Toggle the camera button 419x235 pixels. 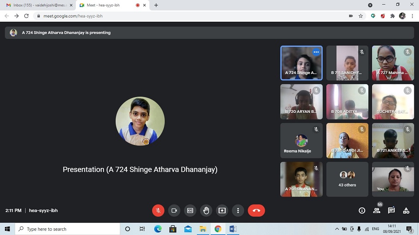pos(174,211)
